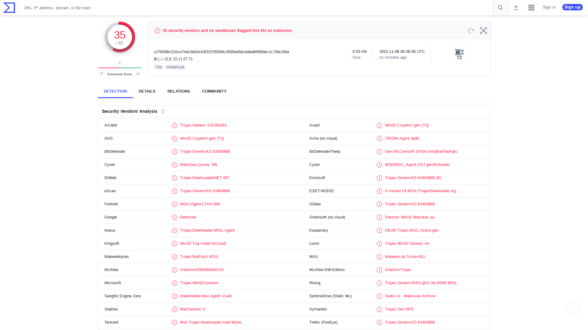Open BitDefender's Trojan.GenericKD.63463866 link
588x330 pixels.
(x=205, y=151)
